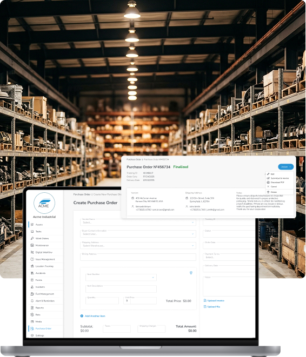Click the pencil icon beside Edit
The height and width of the screenshot is (357, 306).
[x=268, y=174]
